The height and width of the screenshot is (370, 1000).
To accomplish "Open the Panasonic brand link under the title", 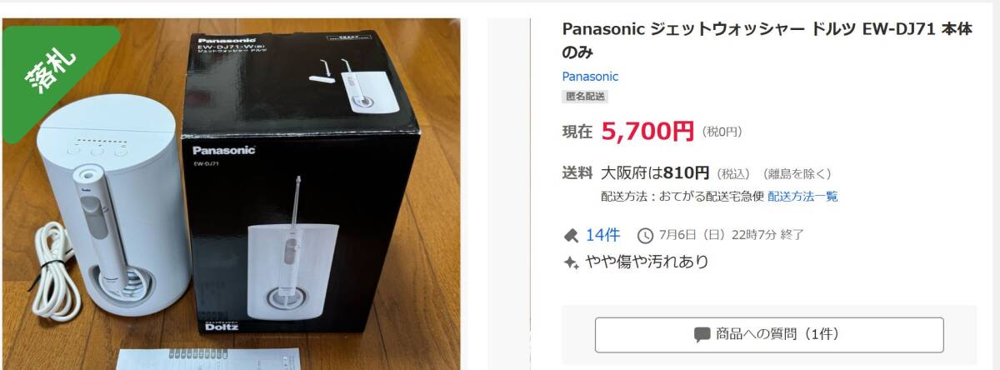I will [x=590, y=76].
